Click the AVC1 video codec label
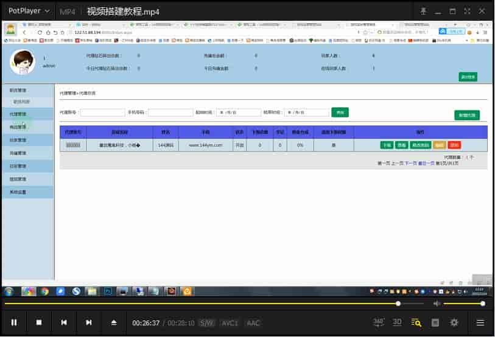This screenshot has width=495, height=337. (230, 323)
